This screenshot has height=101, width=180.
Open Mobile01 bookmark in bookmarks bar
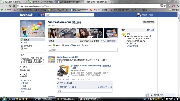6,10
